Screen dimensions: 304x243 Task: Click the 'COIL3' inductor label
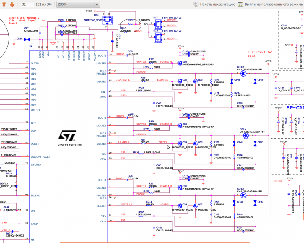pyautogui.click(x=240, y=67)
